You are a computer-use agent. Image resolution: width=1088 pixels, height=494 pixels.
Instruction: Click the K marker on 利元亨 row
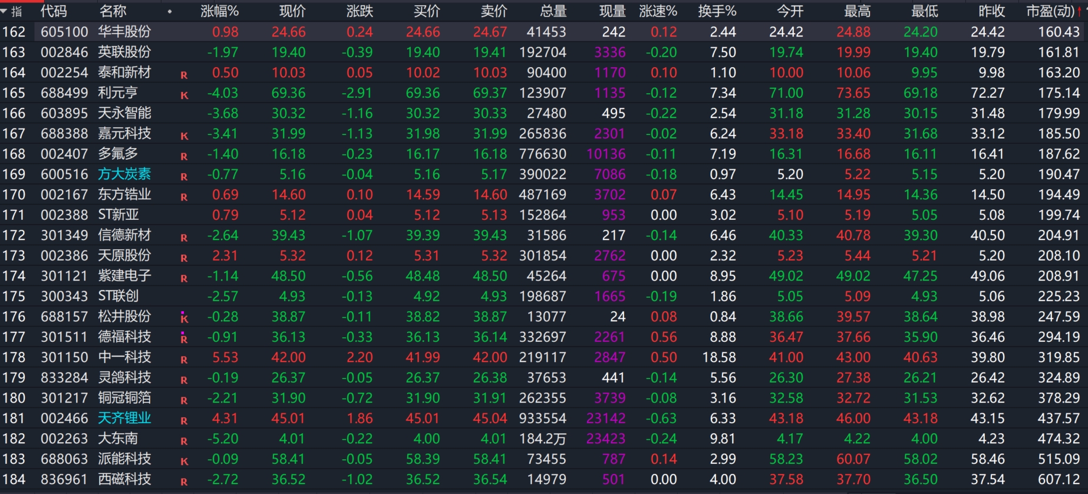[184, 95]
